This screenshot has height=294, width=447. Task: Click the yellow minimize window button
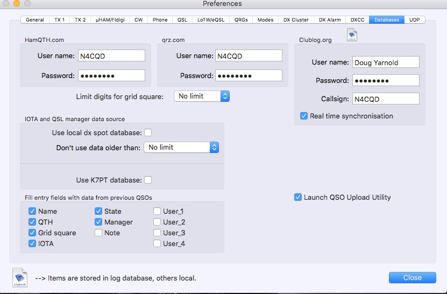tap(17, 4)
